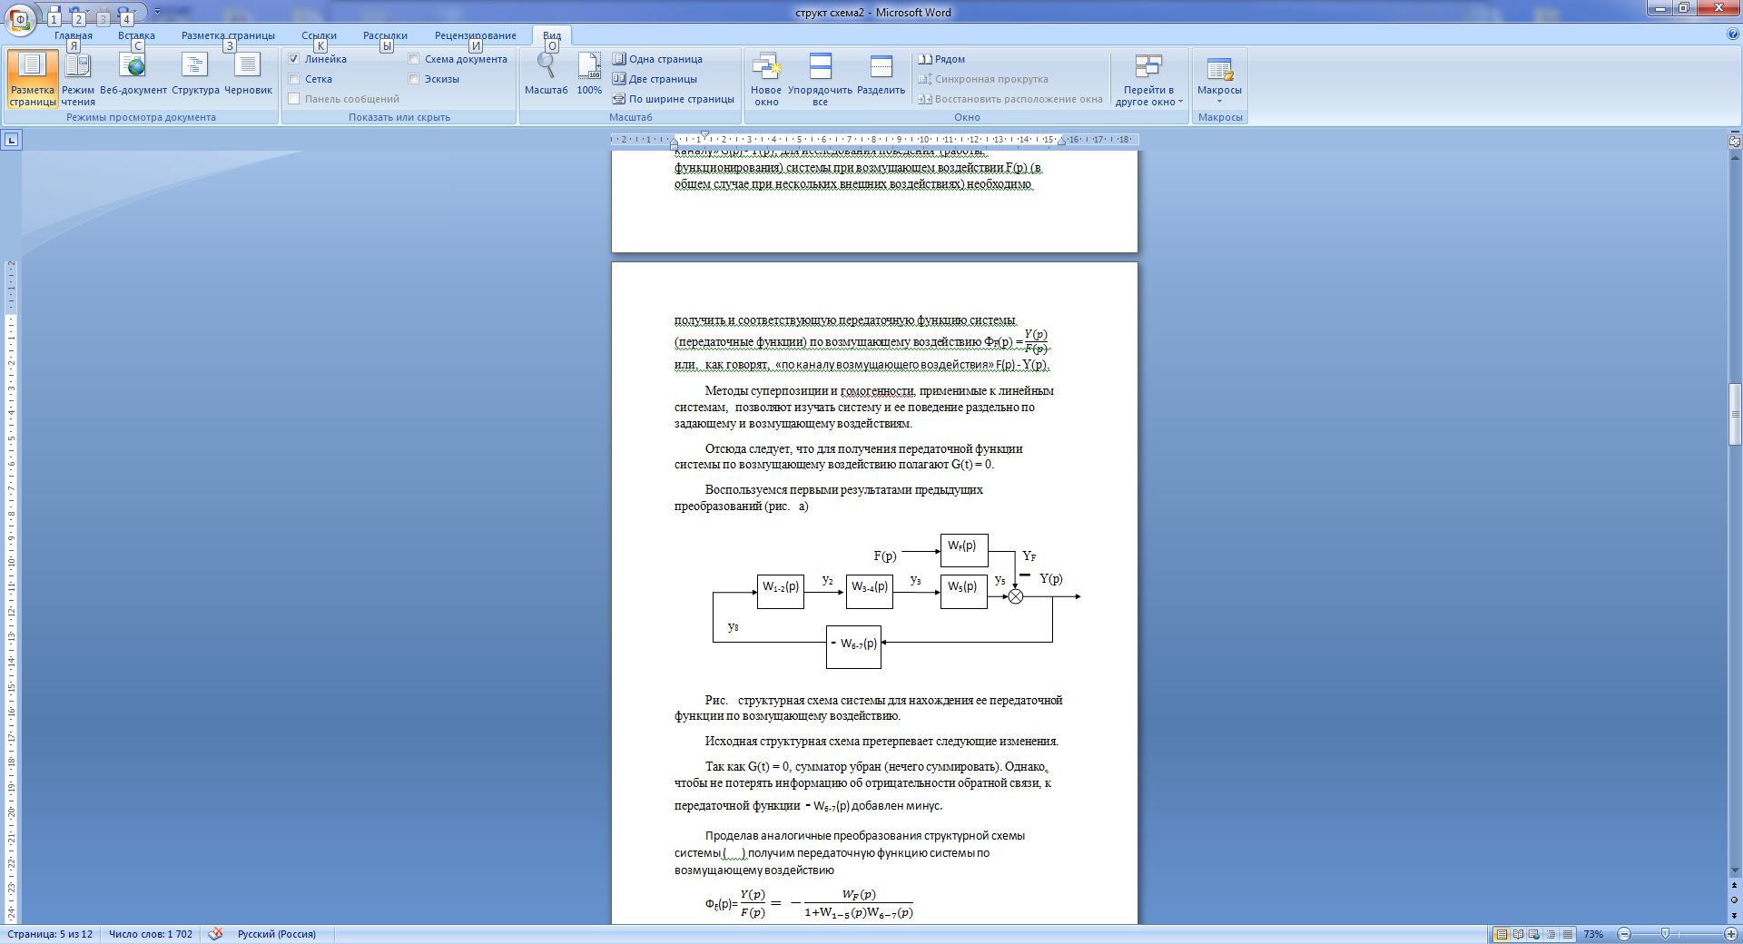
Task: Open the Масштаб zoom dialog
Action: tap(547, 74)
